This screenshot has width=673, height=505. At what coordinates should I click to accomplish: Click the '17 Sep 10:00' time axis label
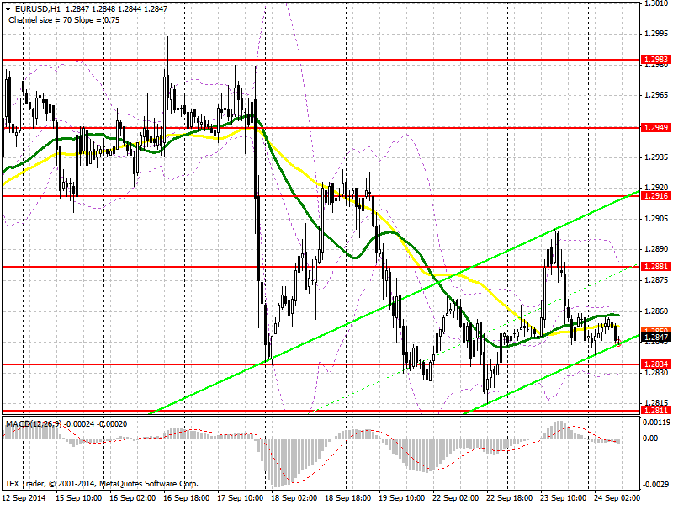(x=241, y=498)
